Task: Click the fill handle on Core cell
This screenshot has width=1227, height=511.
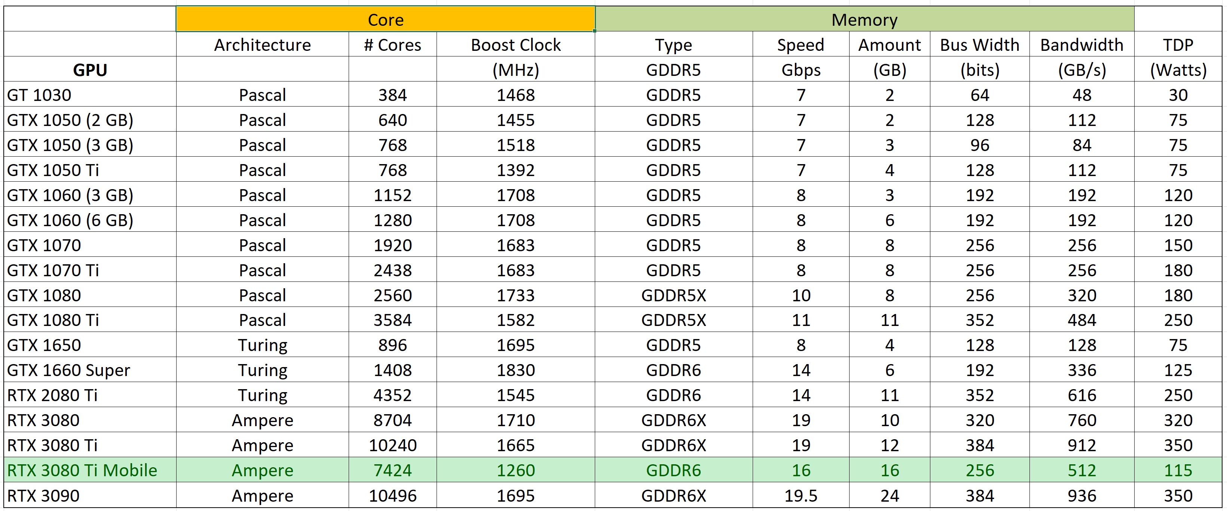Action: coord(594,31)
